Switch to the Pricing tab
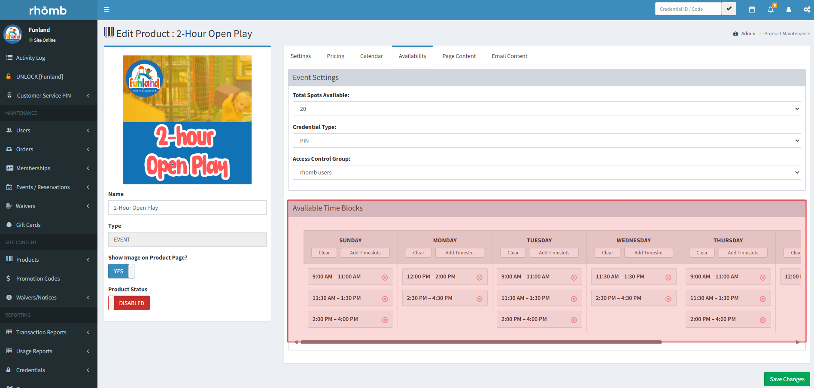 pos(335,56)
